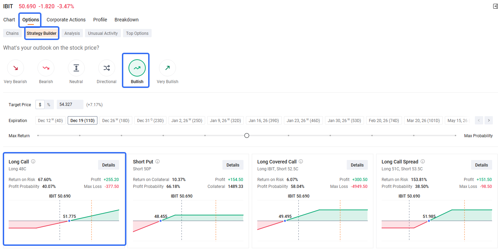Click breakeven point 48.455 on Short Put chart
Image resolution: width=498 pixels, height=251 pixels.
[x=161, y=221]
